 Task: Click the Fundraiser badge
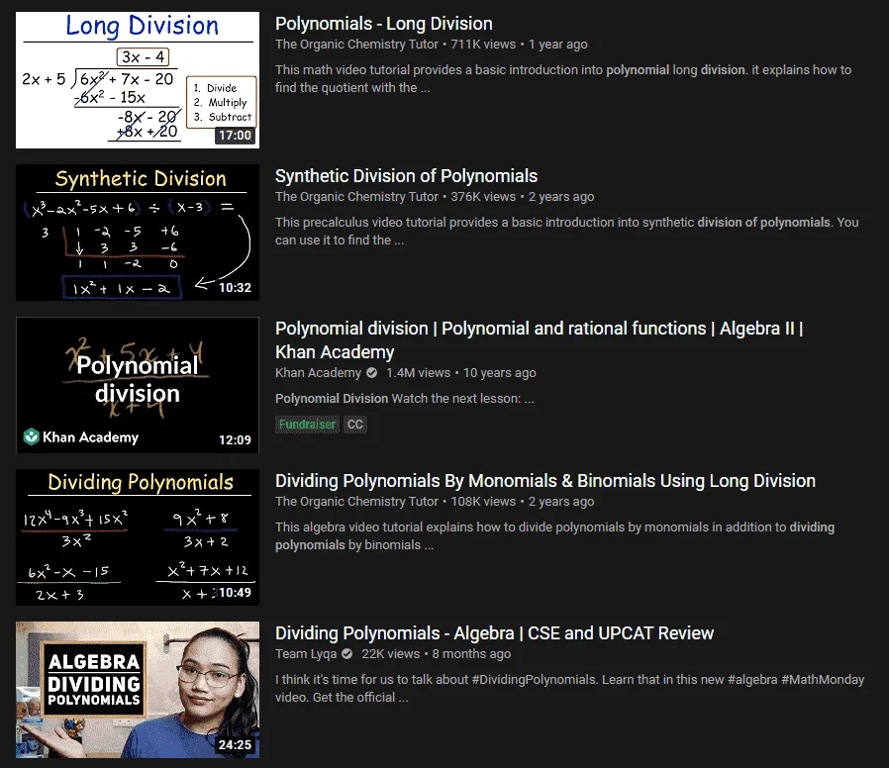[307, 425]
